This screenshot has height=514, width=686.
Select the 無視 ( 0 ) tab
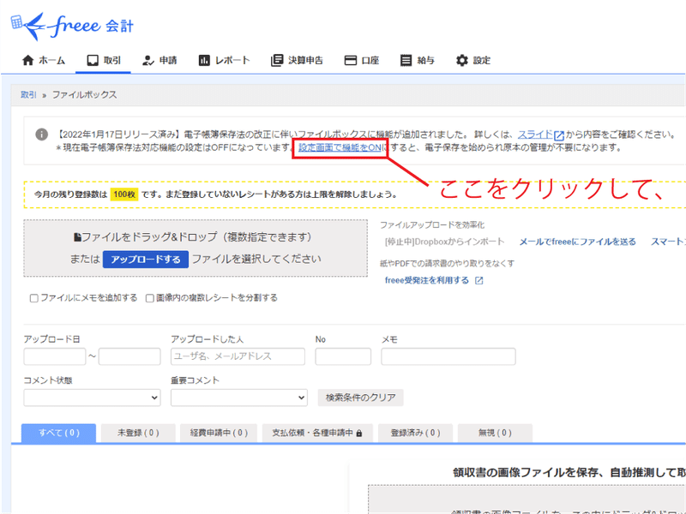click(495, 433)
